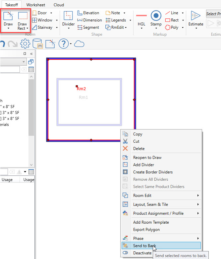Open the Legends tool
The image size is (221, 259).
[x=116, y=20]
